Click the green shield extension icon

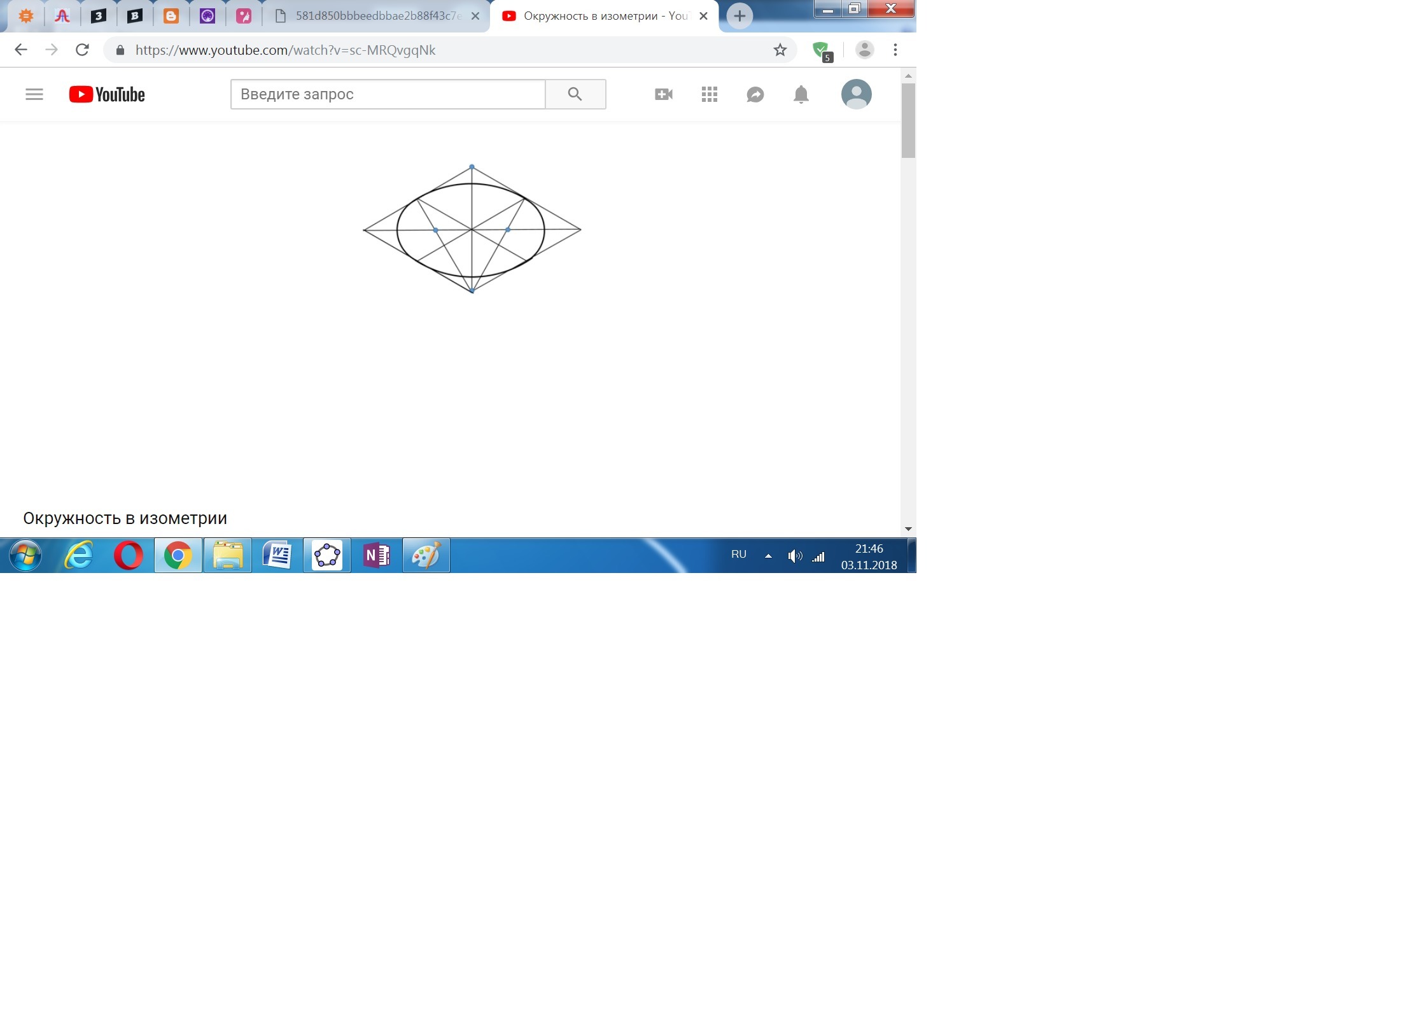pyautogui.click(x=821, y=50)
